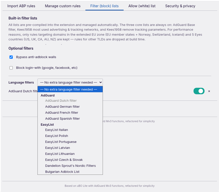Select AdGuard French filter option
Image resolution: width=219 pixels, height=192 pixels.
pos(70,112)
